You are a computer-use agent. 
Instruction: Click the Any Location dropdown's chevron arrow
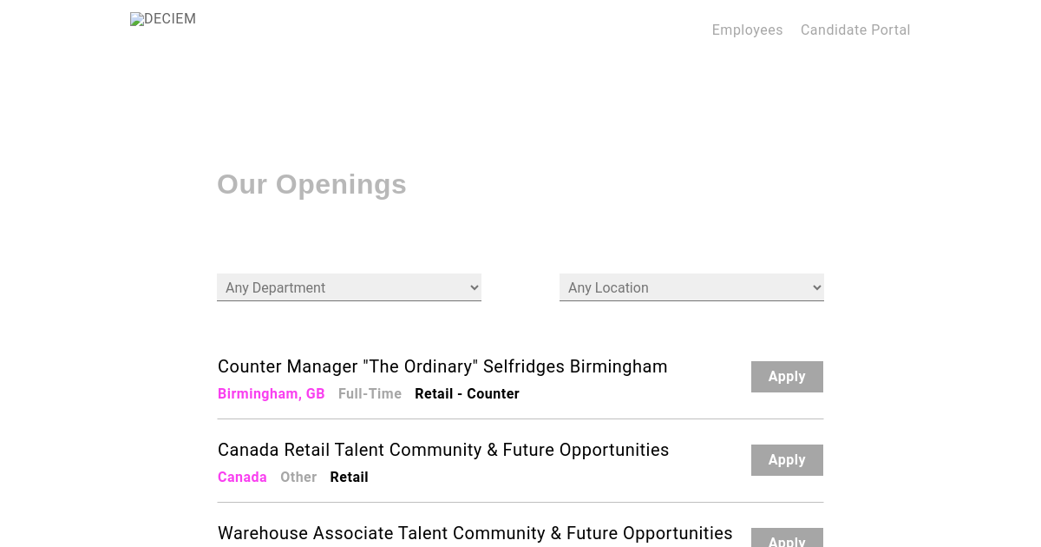[816, 287]
